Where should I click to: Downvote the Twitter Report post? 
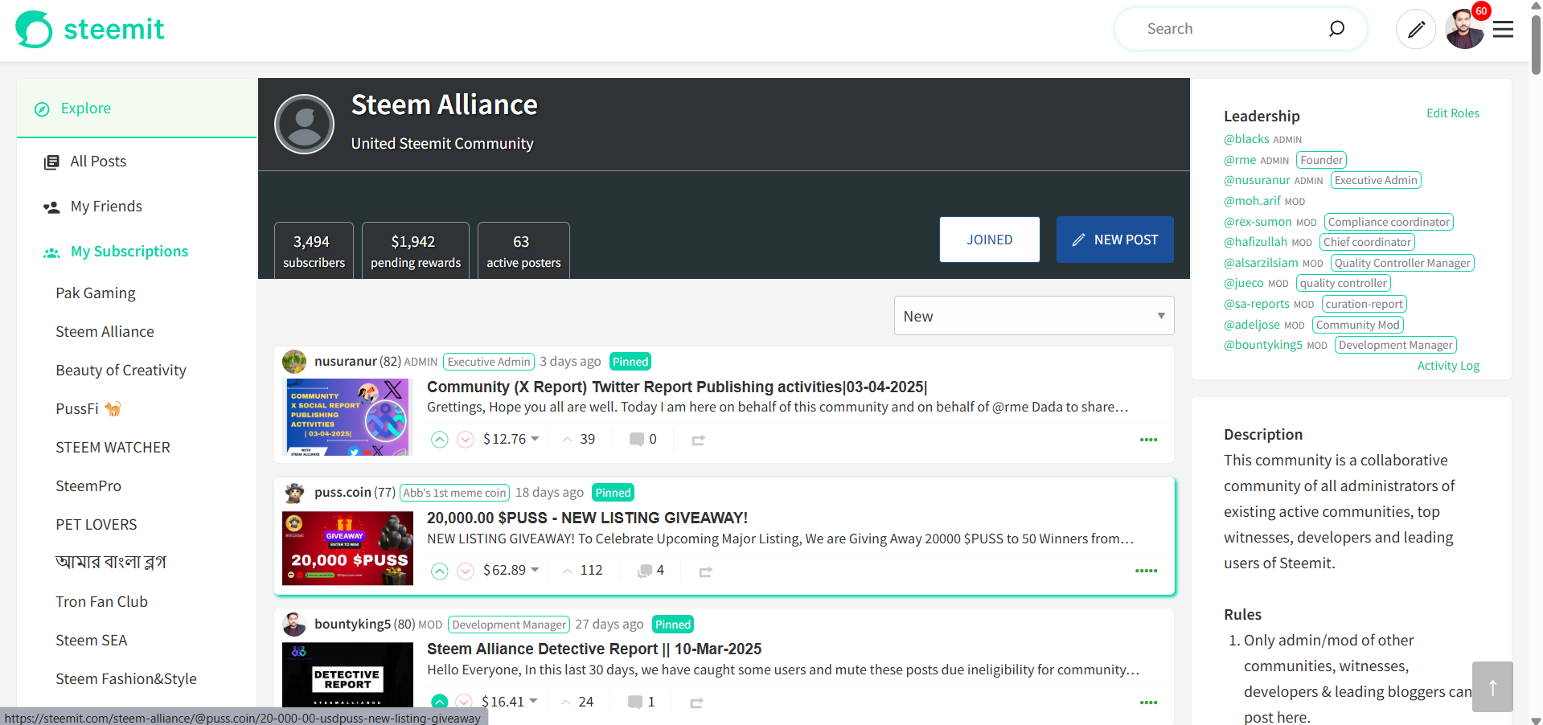pos(466,440)
